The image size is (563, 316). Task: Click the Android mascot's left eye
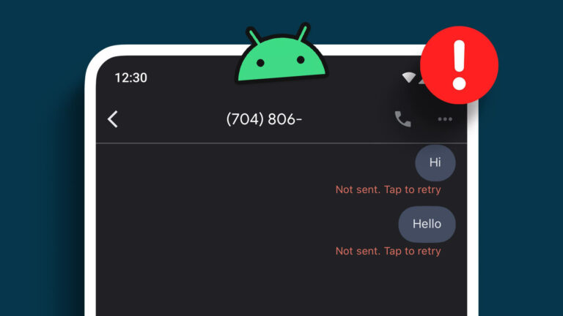[261, 63]
